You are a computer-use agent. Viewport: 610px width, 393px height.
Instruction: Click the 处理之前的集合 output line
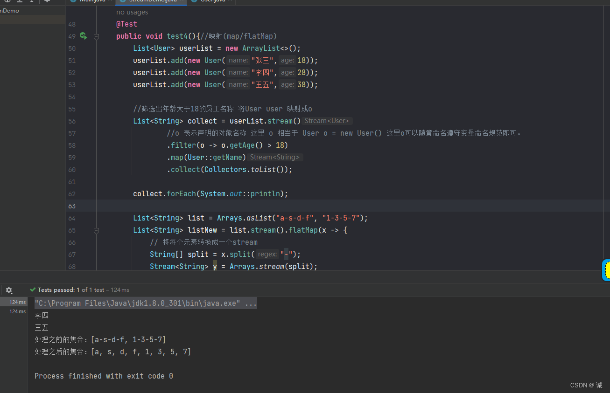tap(100, 340)
